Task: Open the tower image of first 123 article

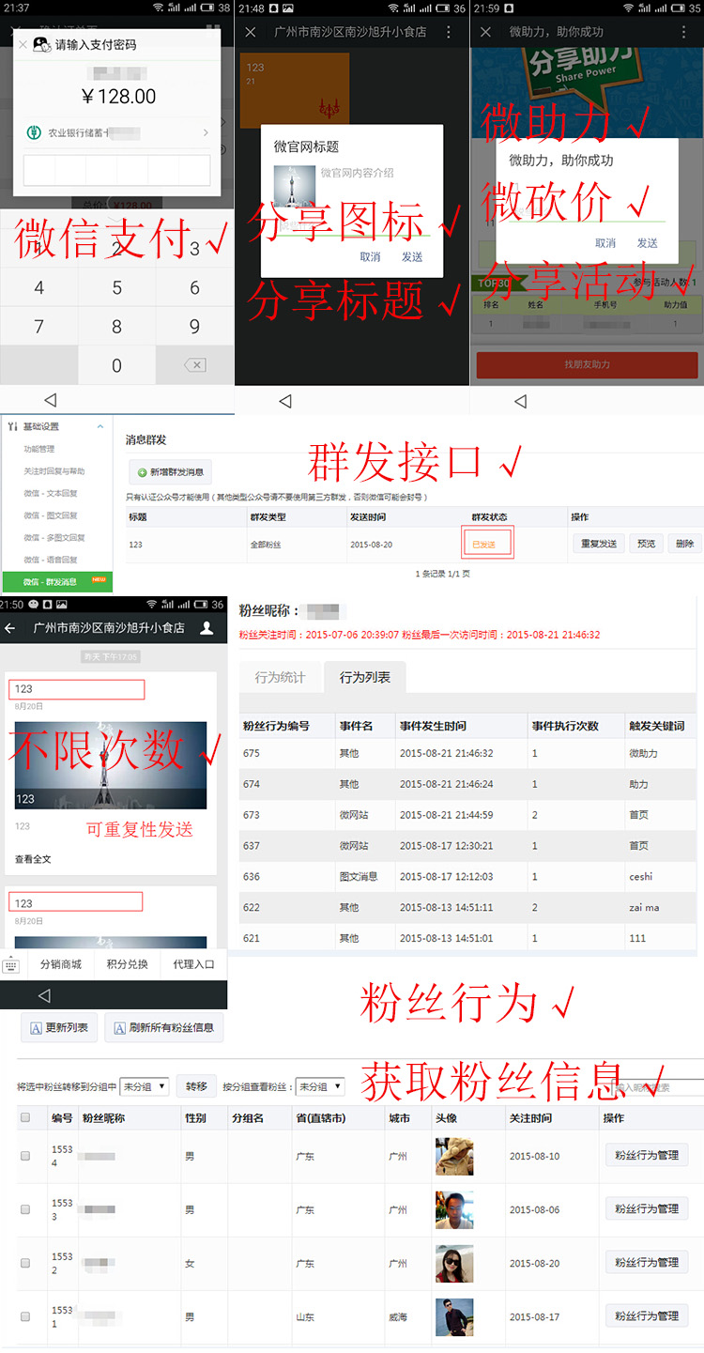Action: tap(111, 765)
